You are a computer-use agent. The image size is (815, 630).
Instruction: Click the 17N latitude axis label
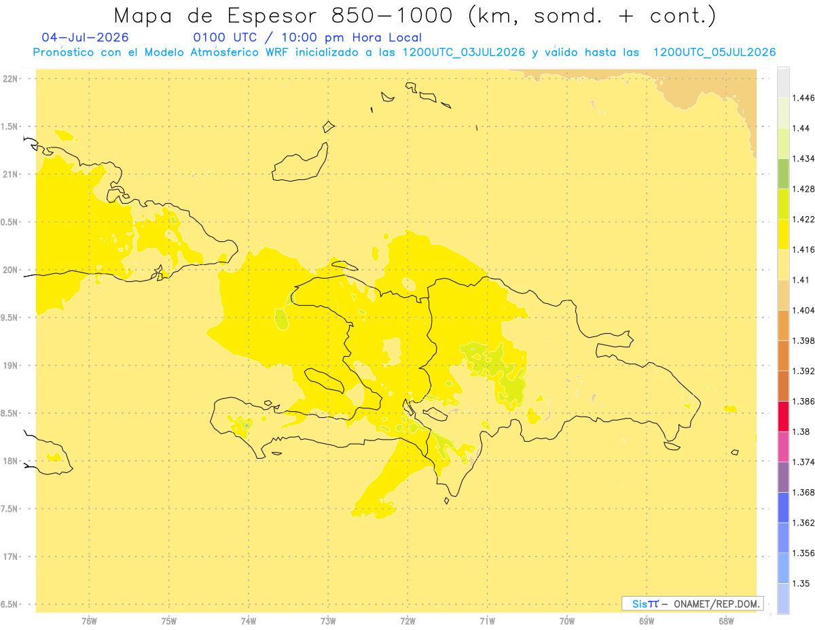pos(10,557)
